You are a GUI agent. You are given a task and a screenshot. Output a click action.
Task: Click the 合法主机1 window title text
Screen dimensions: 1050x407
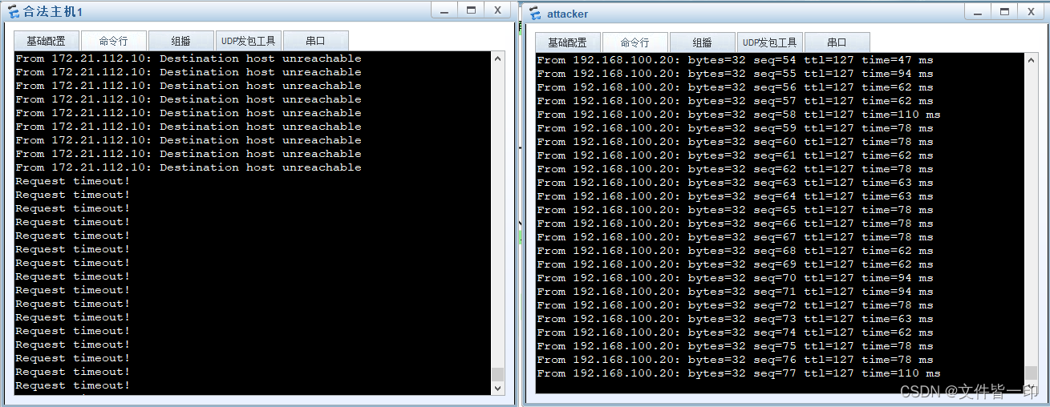(52, 12)
